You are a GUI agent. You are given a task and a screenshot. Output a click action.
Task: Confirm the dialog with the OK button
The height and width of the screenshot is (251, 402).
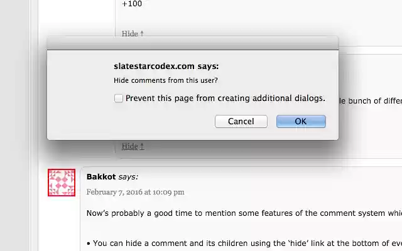(301, 121)
